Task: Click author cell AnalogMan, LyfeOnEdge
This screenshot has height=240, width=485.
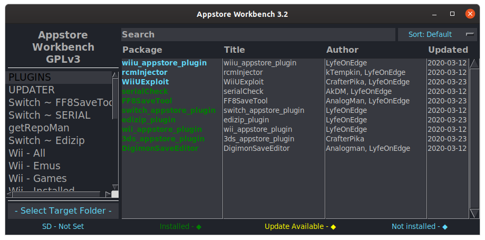Action: pyautogui.click(x=368, y=101)
